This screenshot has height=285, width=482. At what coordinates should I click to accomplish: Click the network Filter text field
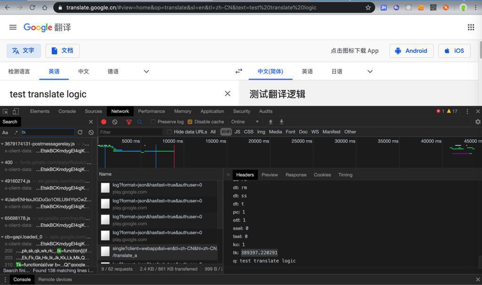coord(130,132)
